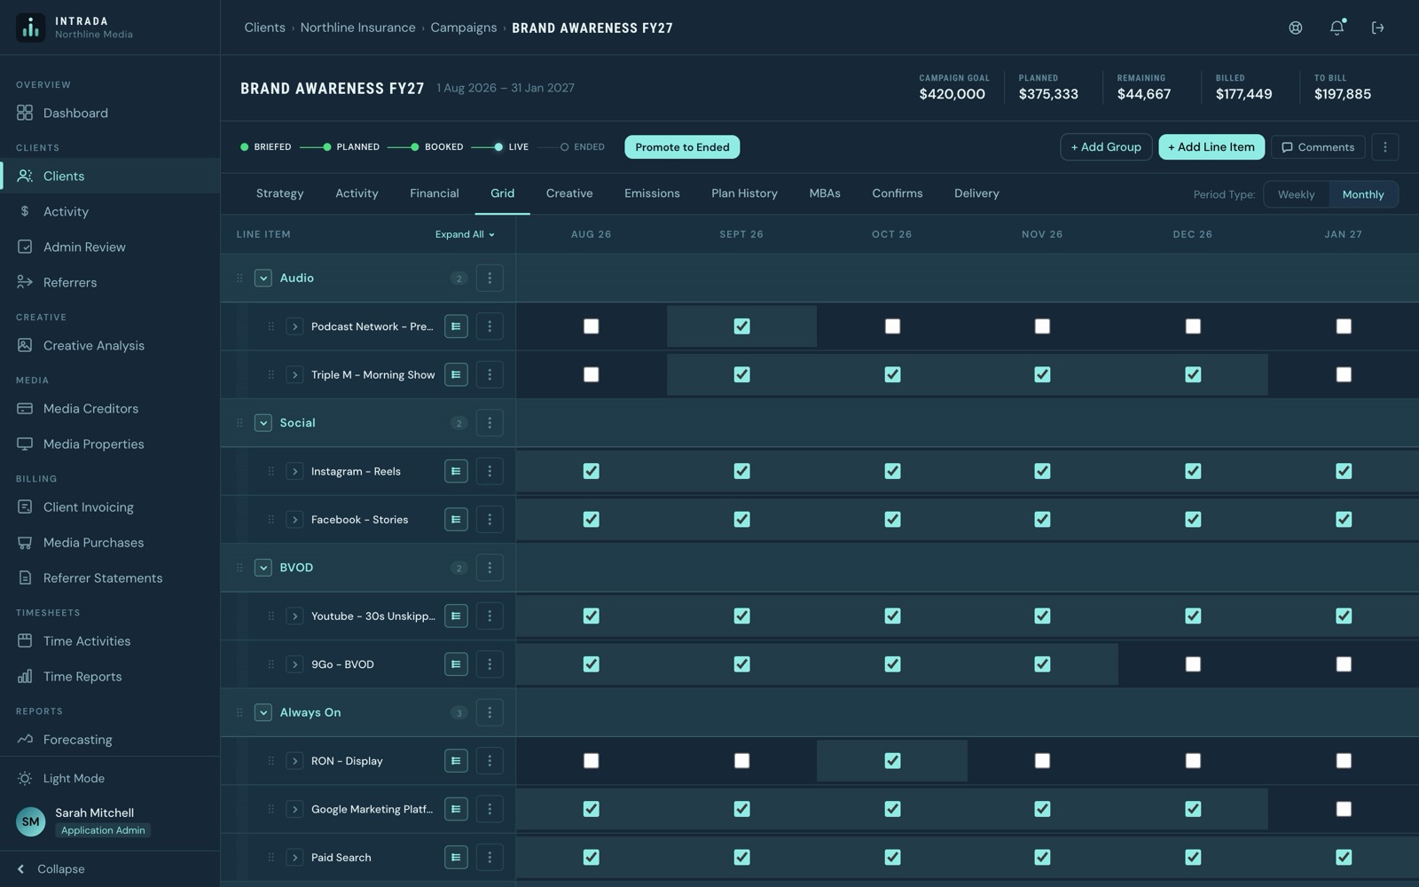Collapse the BVOD group chevron

(x=263, y=568)
